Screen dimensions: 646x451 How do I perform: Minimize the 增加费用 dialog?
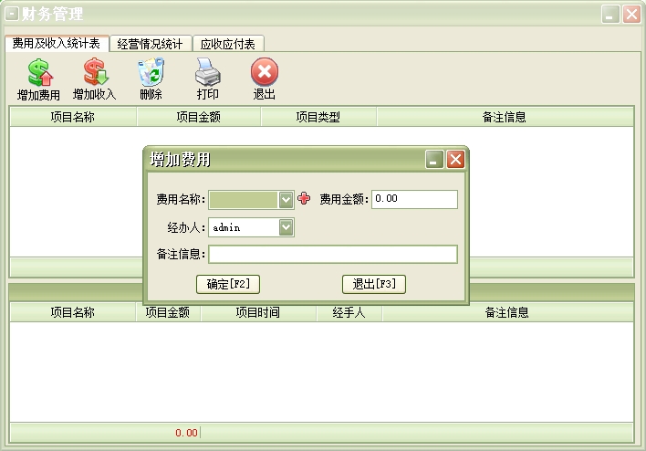[x=434, y=160]
